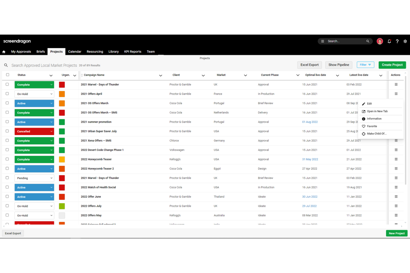Click the notifications bell icon
Image resolution: width=410 pixels, height=273 pixels.
coord(389,41)
